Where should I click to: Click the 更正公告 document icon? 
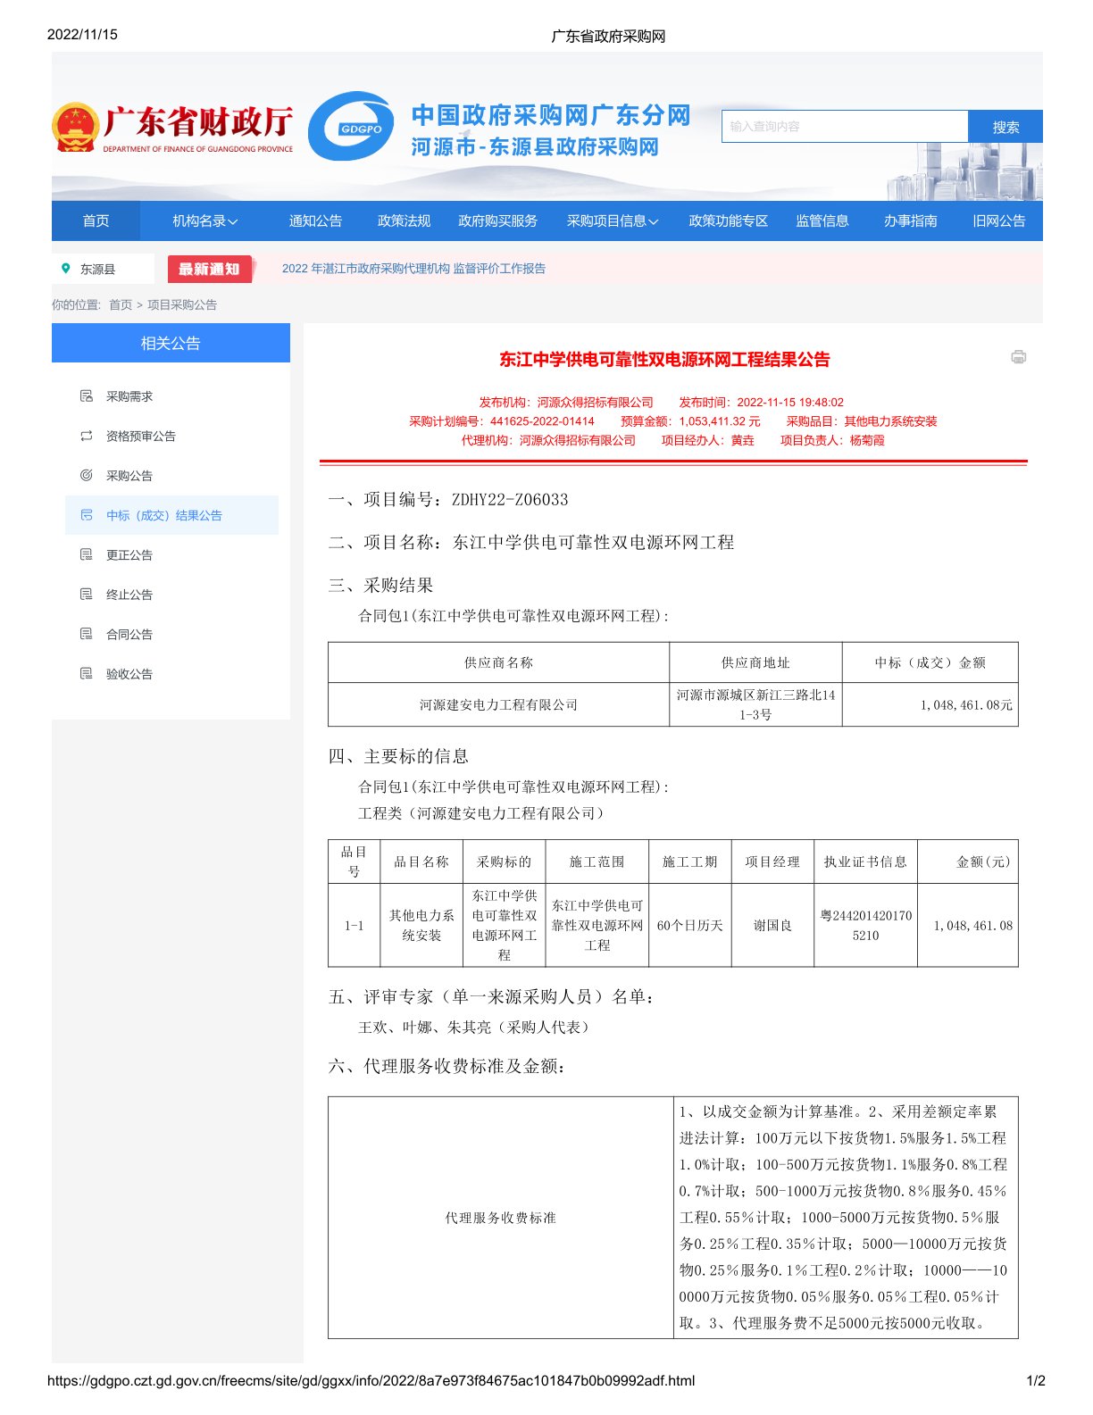click(x=87, y=554)
